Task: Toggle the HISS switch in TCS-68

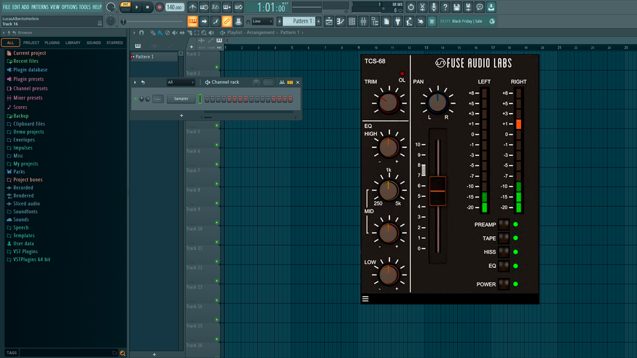Action: pos(504,252)
